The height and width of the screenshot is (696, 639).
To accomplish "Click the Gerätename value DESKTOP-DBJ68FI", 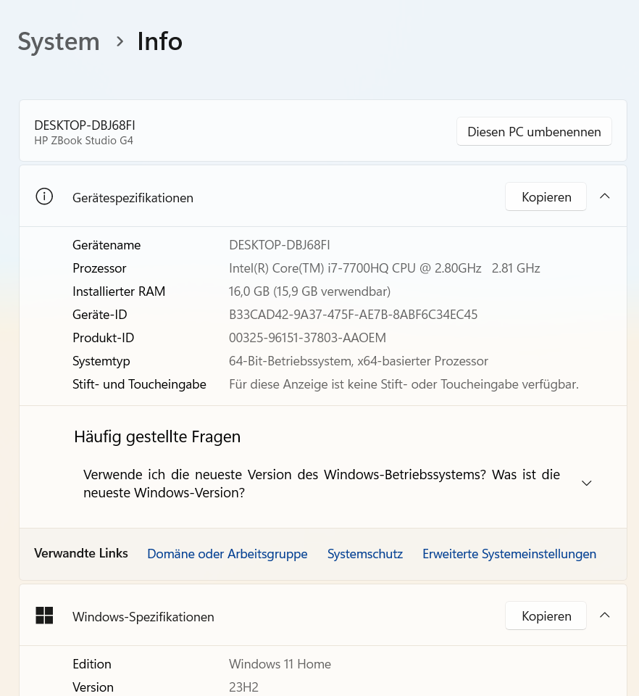I will click(x=280, y=245).
